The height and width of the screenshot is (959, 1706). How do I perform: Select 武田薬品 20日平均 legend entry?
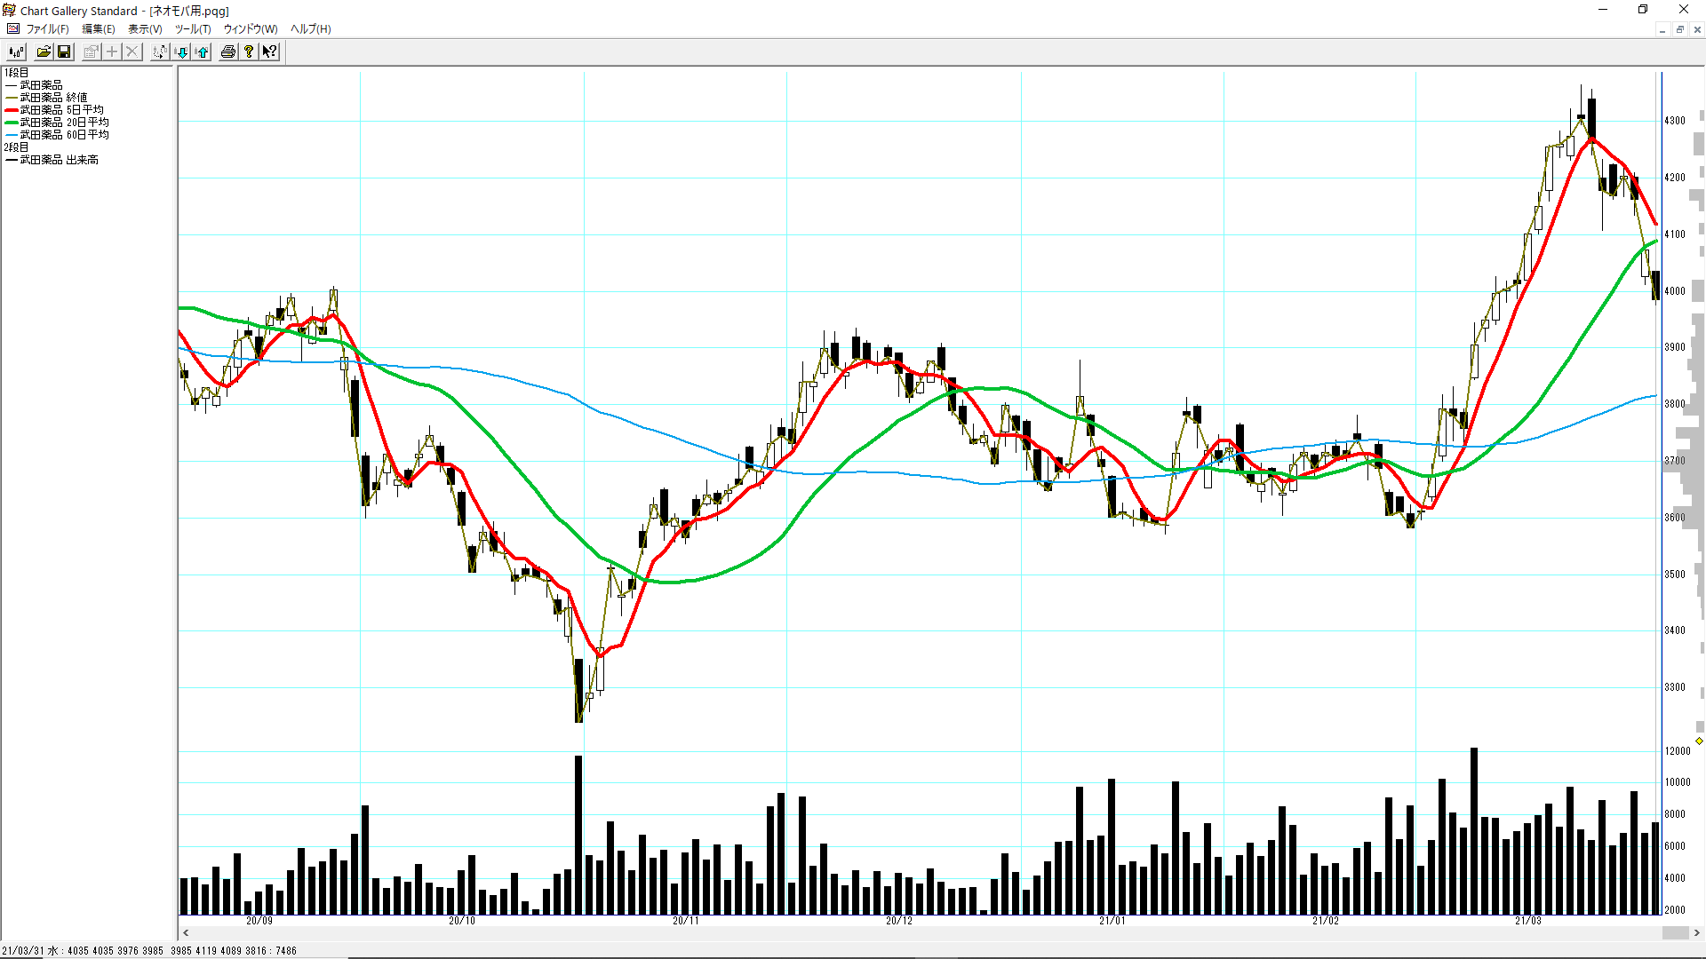[x=64, y=123]
